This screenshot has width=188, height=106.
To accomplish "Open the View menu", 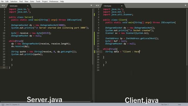I will pos(26,1).
